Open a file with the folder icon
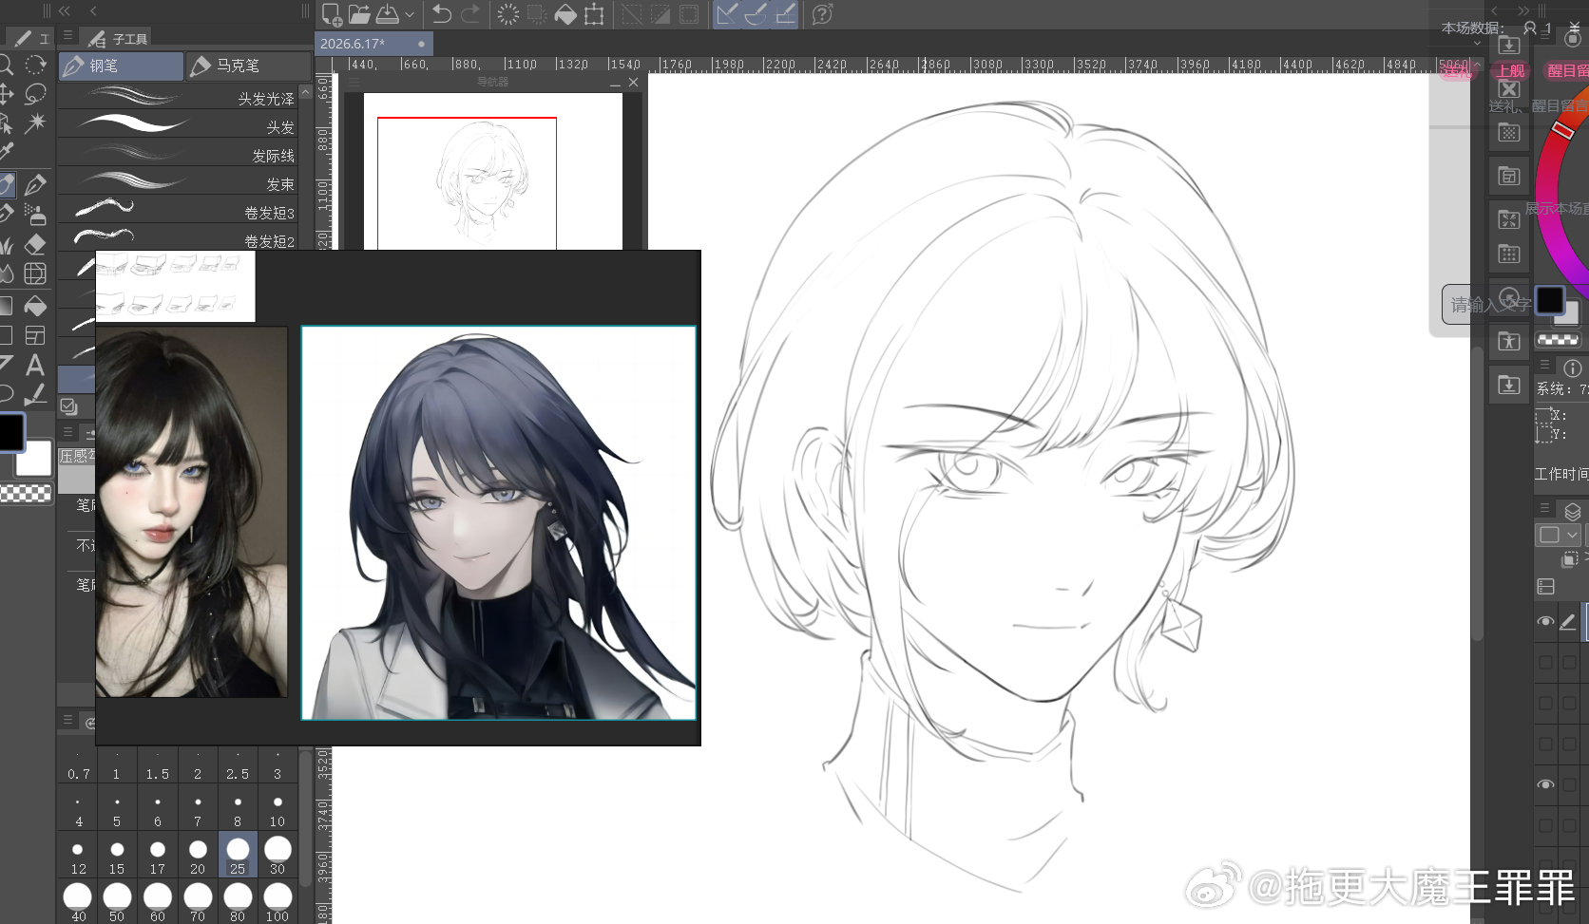 point(359,14)
